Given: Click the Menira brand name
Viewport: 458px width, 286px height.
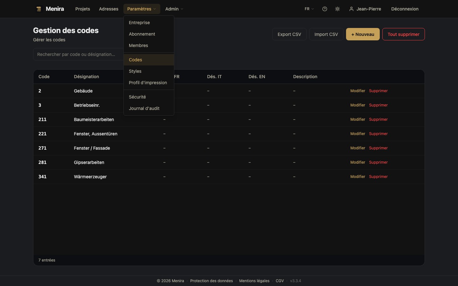Looking at the screenshot, I should click(55, 9).
